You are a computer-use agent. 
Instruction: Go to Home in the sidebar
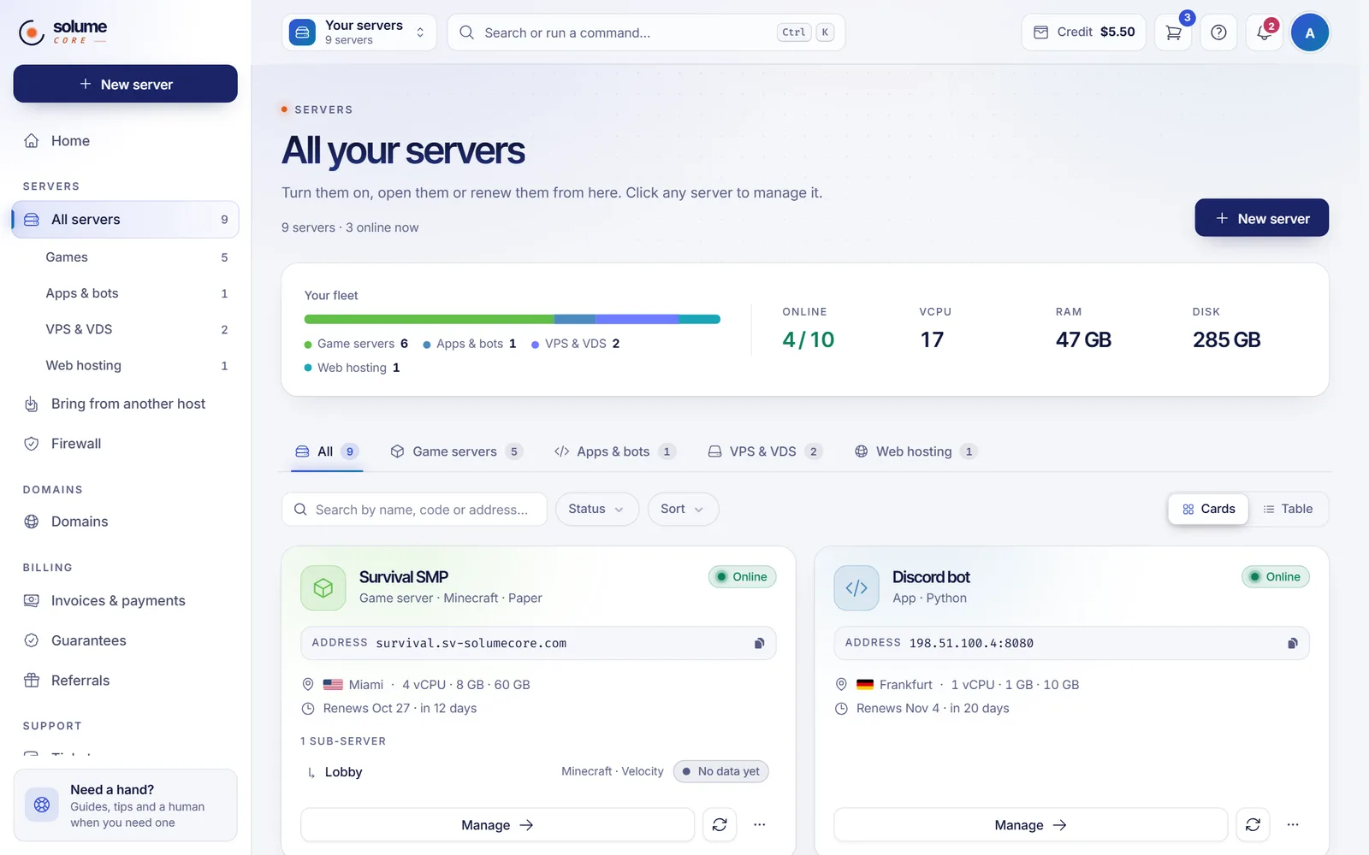pyautogui.click(x=125, y=141)
